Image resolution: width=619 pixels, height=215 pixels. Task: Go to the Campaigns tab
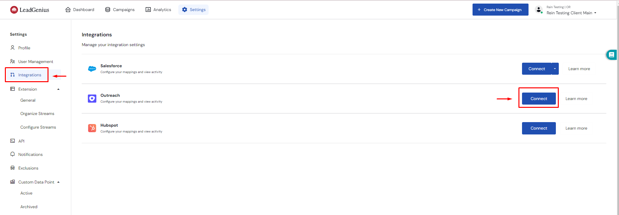[x=120, y=10]
